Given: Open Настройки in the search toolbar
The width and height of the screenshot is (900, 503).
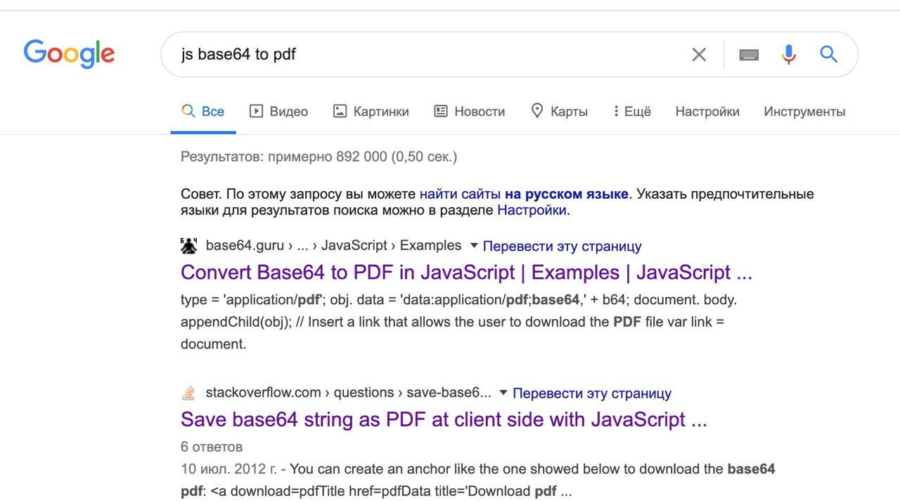Looking at the screenshot, I should coord(707,112).
